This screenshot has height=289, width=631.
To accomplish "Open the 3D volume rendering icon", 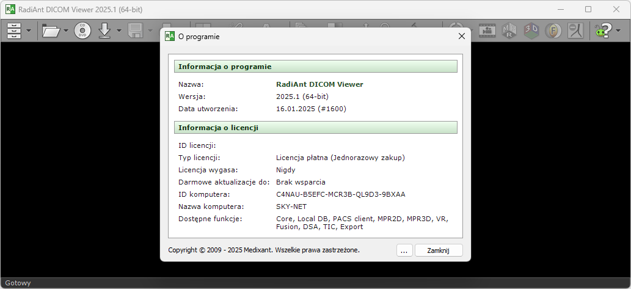I will (531, 30).
